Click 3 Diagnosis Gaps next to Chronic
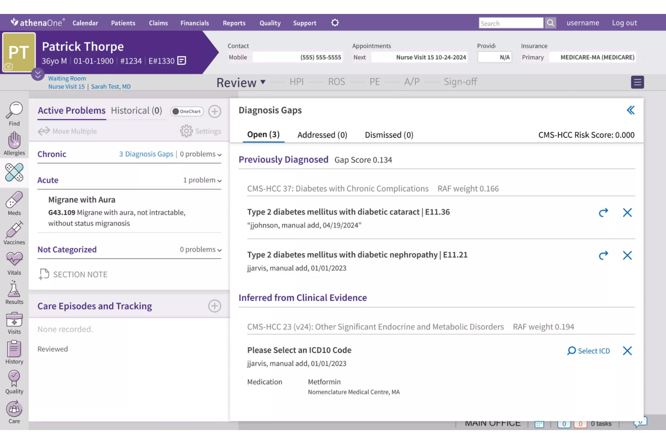The height and width of the screenshot is (444, 666). (x=146, y=154)
